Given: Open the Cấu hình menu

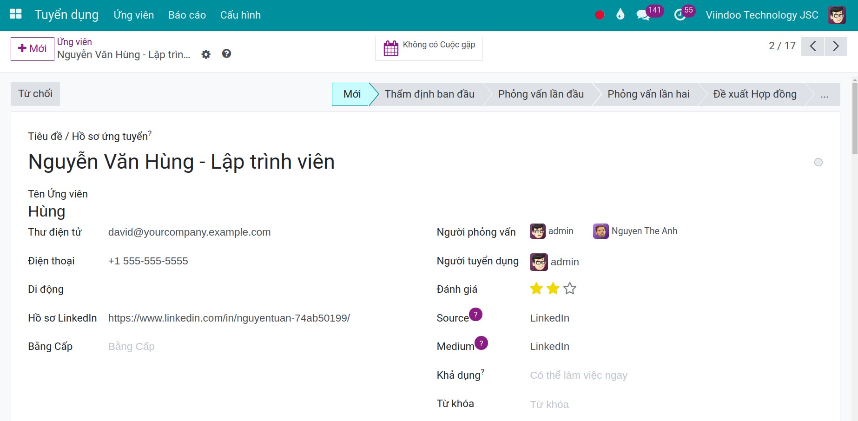Looking at the screenshot, I should 240,15.
